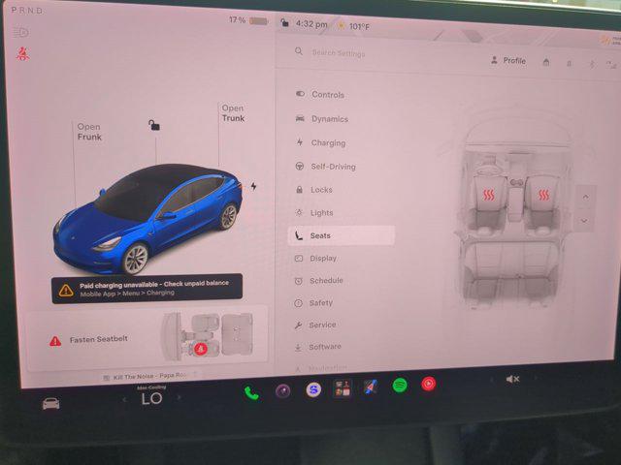Tap the connectivity signal icon far right
Image resolution: width=621 pixels, height=465 pixels.
(612, 65)
